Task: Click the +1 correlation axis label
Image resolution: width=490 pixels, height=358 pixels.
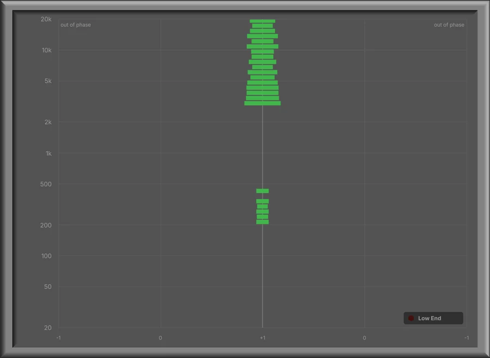Action: 262,338
